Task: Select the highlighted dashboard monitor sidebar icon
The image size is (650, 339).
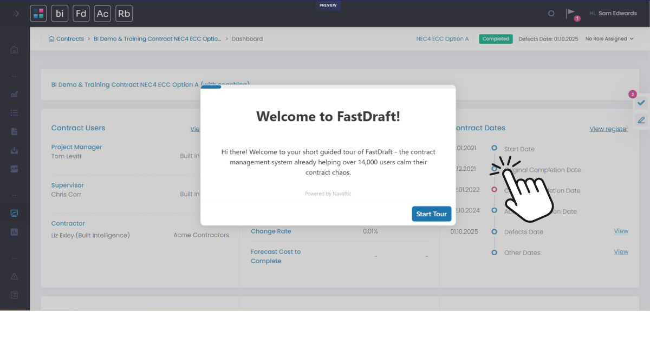Action: 15,213
